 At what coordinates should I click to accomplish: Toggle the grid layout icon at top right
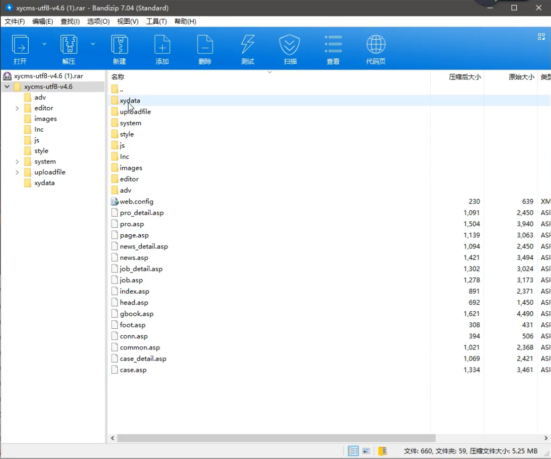(541, 37)
